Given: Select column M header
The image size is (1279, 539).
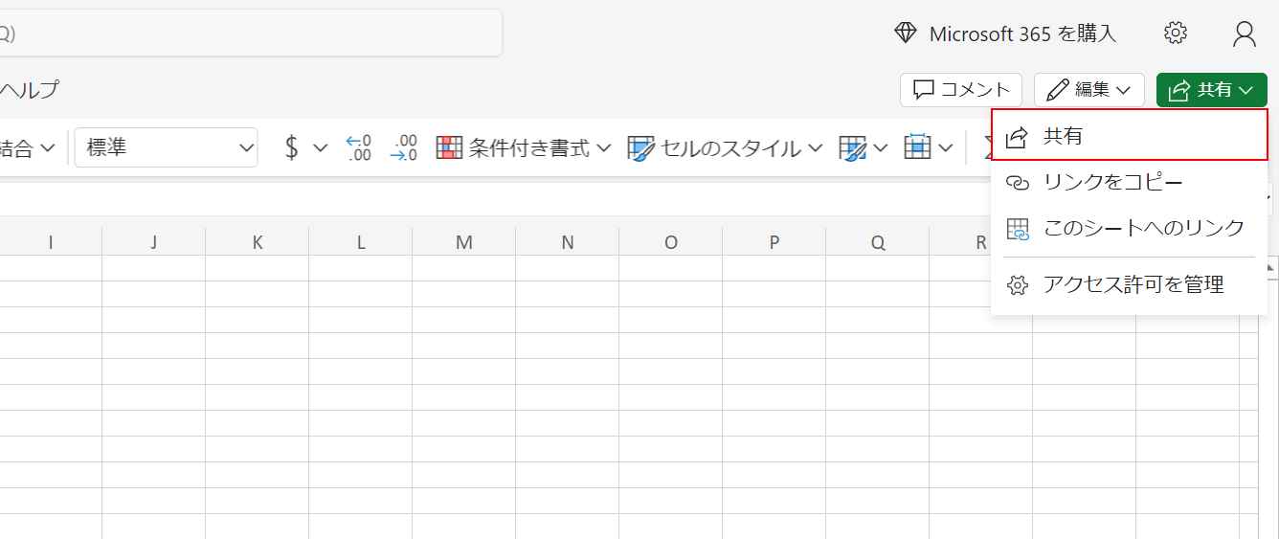Looking at the screenshot, I should click(x=464, y=242).
